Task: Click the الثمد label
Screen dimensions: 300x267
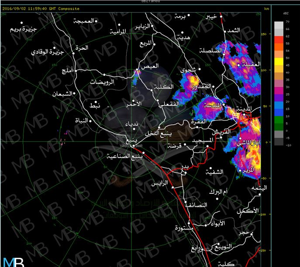Action: [234, 30]
